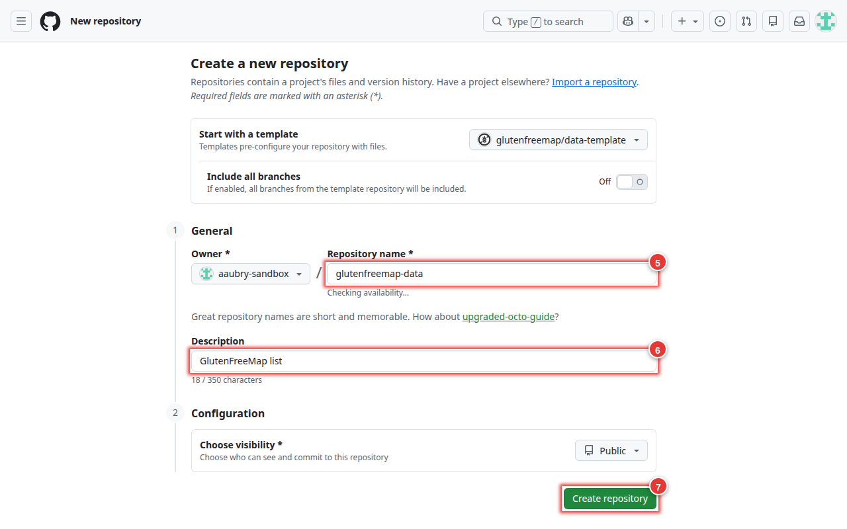Open GitHub Copilot chat icon
Viewport: 847px width, 529px height.
(x=628, y=21)
